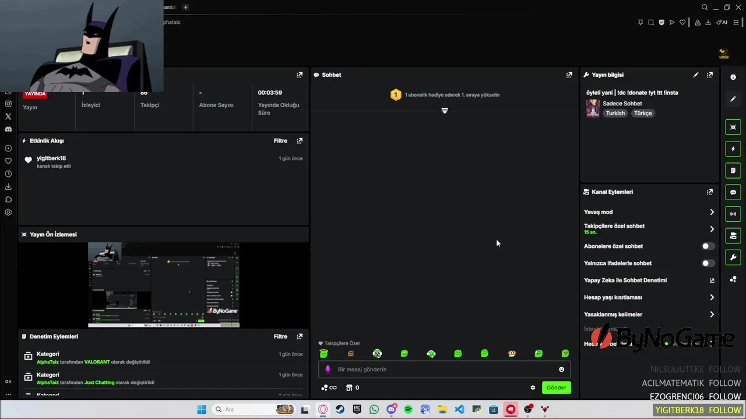Open chat settings gear icon
This screenshot has height=419, width=746.
click(533, 388)
